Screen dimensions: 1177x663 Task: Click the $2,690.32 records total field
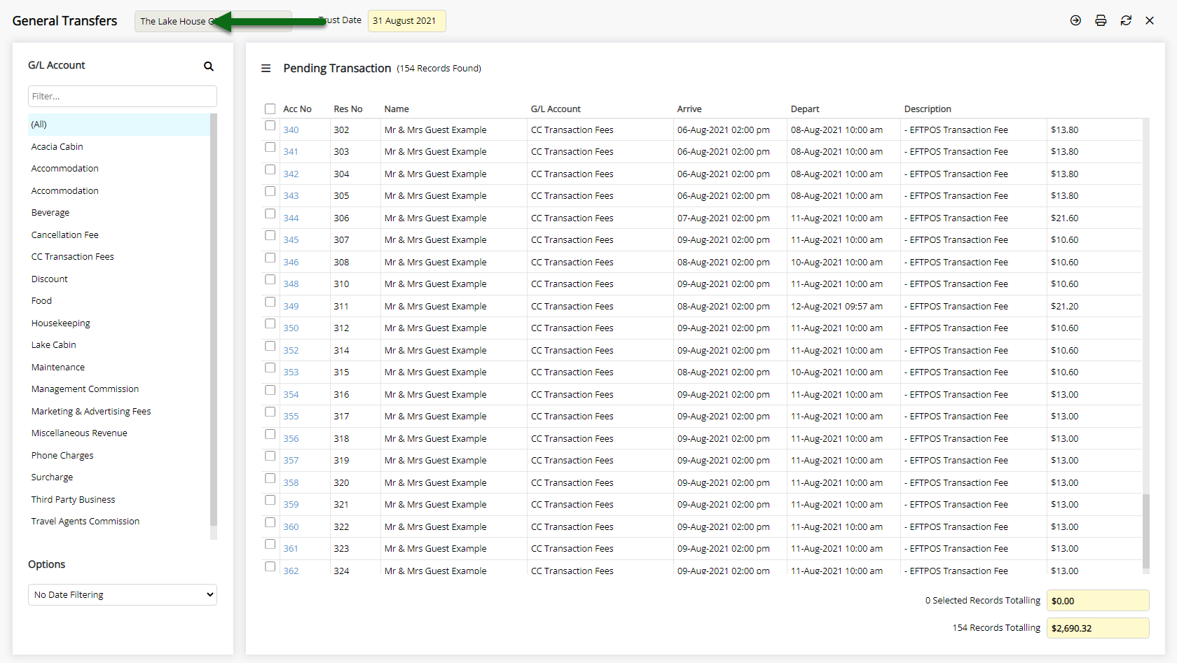1098,628
